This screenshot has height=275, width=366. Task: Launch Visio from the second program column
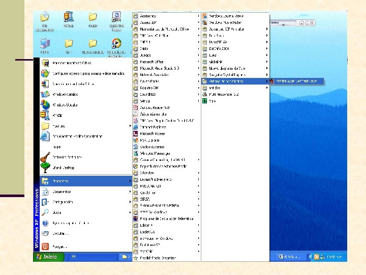[235, 101]
